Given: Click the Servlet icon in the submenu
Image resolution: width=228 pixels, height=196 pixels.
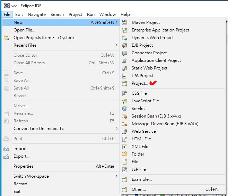Looking at the screenshot, I should click(x=124, y=109).
